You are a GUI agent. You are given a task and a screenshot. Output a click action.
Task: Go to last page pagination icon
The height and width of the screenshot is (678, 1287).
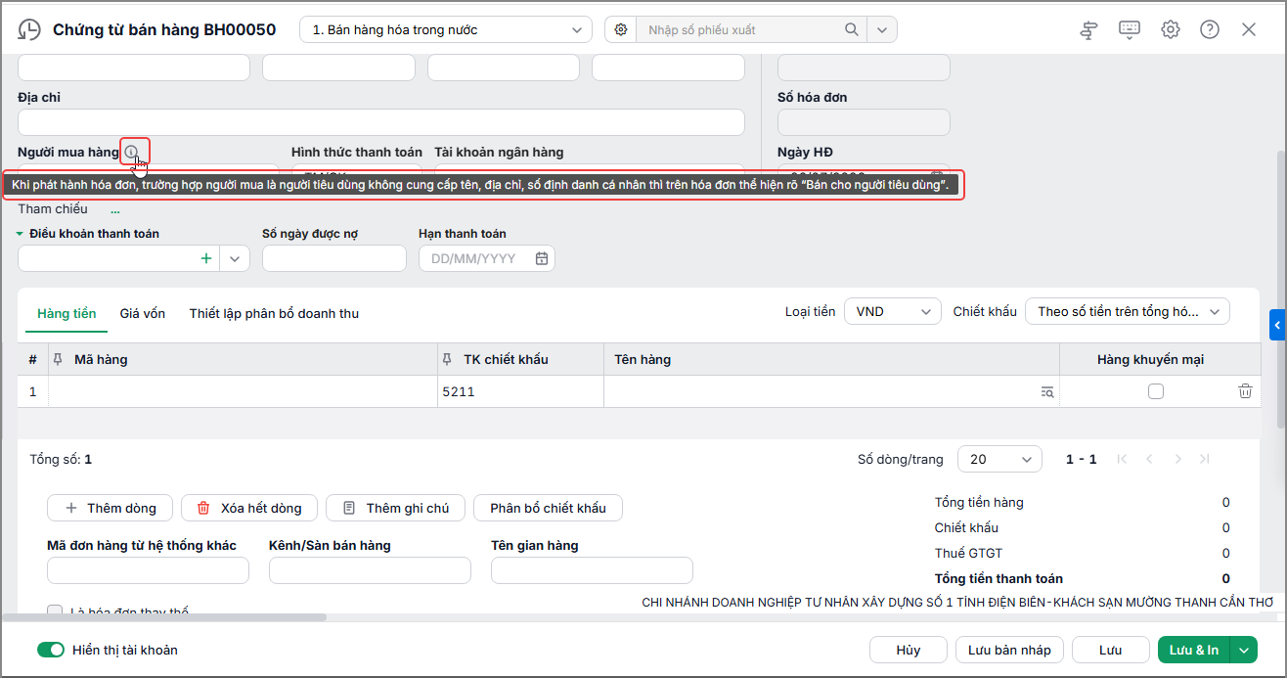1204,459
